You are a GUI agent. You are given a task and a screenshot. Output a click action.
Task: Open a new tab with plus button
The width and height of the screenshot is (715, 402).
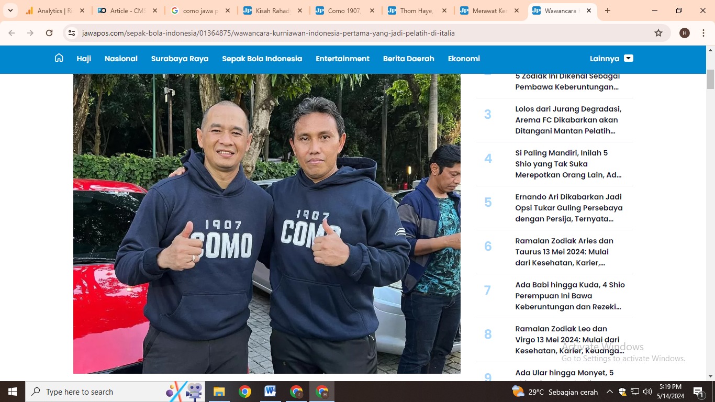[608, 10]
